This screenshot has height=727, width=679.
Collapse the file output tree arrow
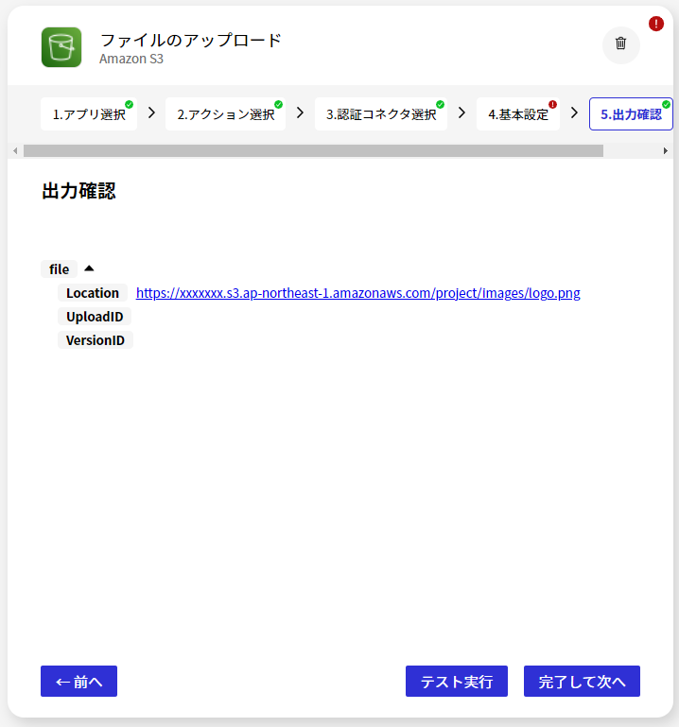coord(89,268)
